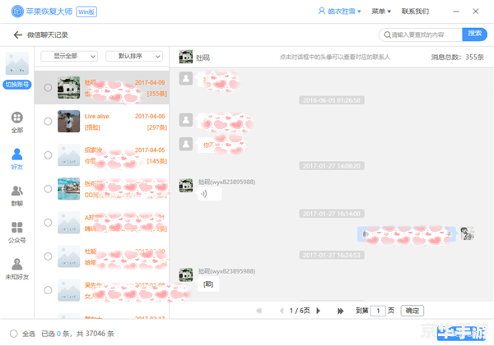The image size is (494, 346).
Task: Open the 菜单 menu
Action: pyautogui.click(x=381, y=12)
